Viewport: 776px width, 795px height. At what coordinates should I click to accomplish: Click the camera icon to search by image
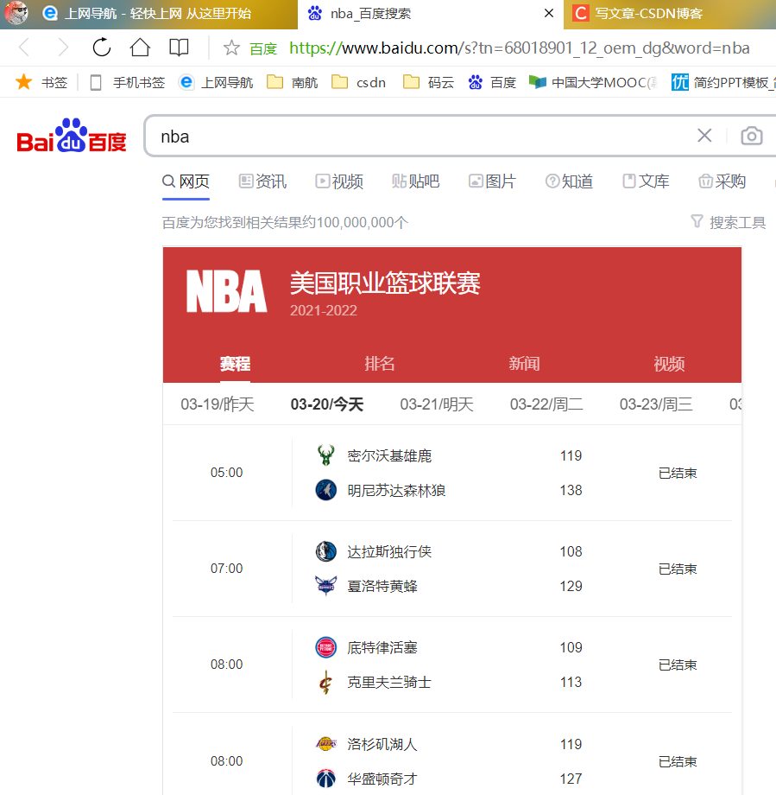coord(751,136)
